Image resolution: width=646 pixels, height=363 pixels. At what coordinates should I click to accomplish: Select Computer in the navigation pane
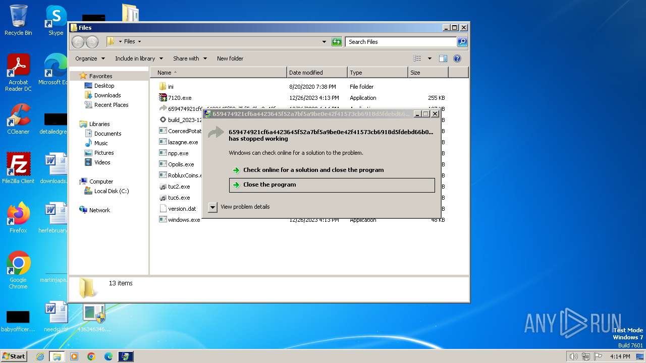101,181
